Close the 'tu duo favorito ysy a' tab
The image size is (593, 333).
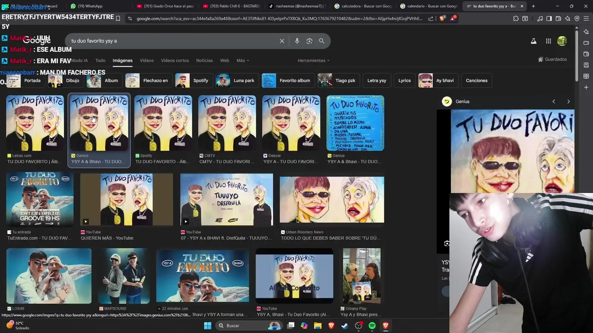(522, 6)
